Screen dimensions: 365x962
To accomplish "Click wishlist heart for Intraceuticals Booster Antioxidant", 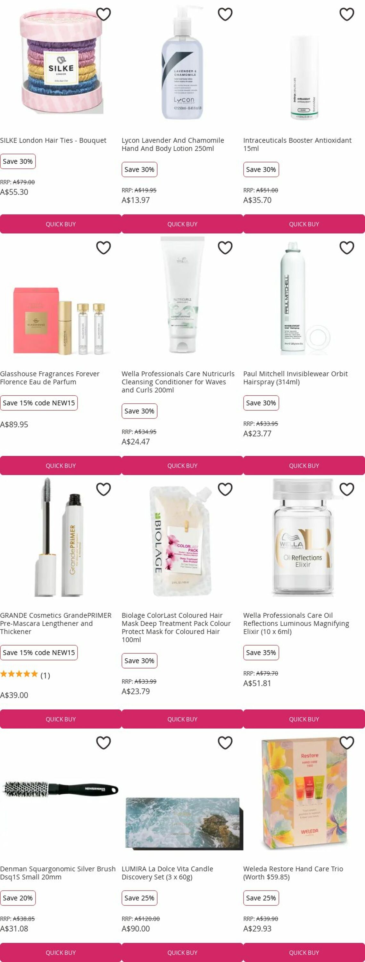I will (347, 14).
